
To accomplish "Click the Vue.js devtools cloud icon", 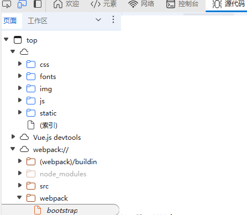I will 24,137.
